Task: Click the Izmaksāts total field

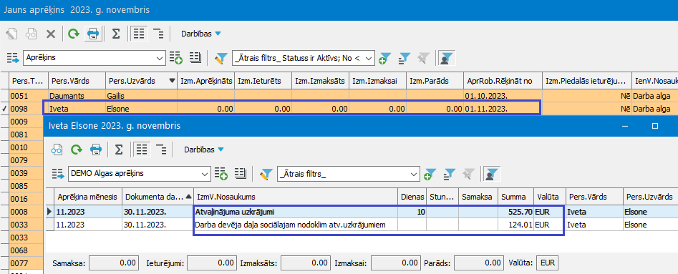Action: coord(305,263)
